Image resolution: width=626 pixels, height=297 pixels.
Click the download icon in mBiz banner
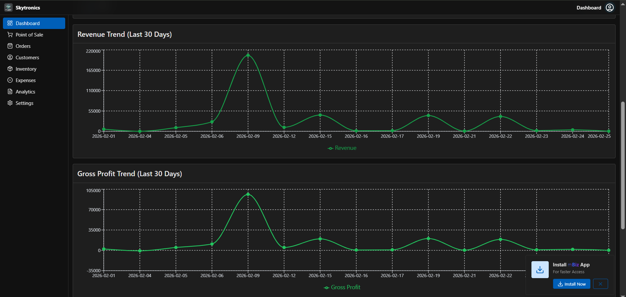pyautogui.click(x=540, y=269)
